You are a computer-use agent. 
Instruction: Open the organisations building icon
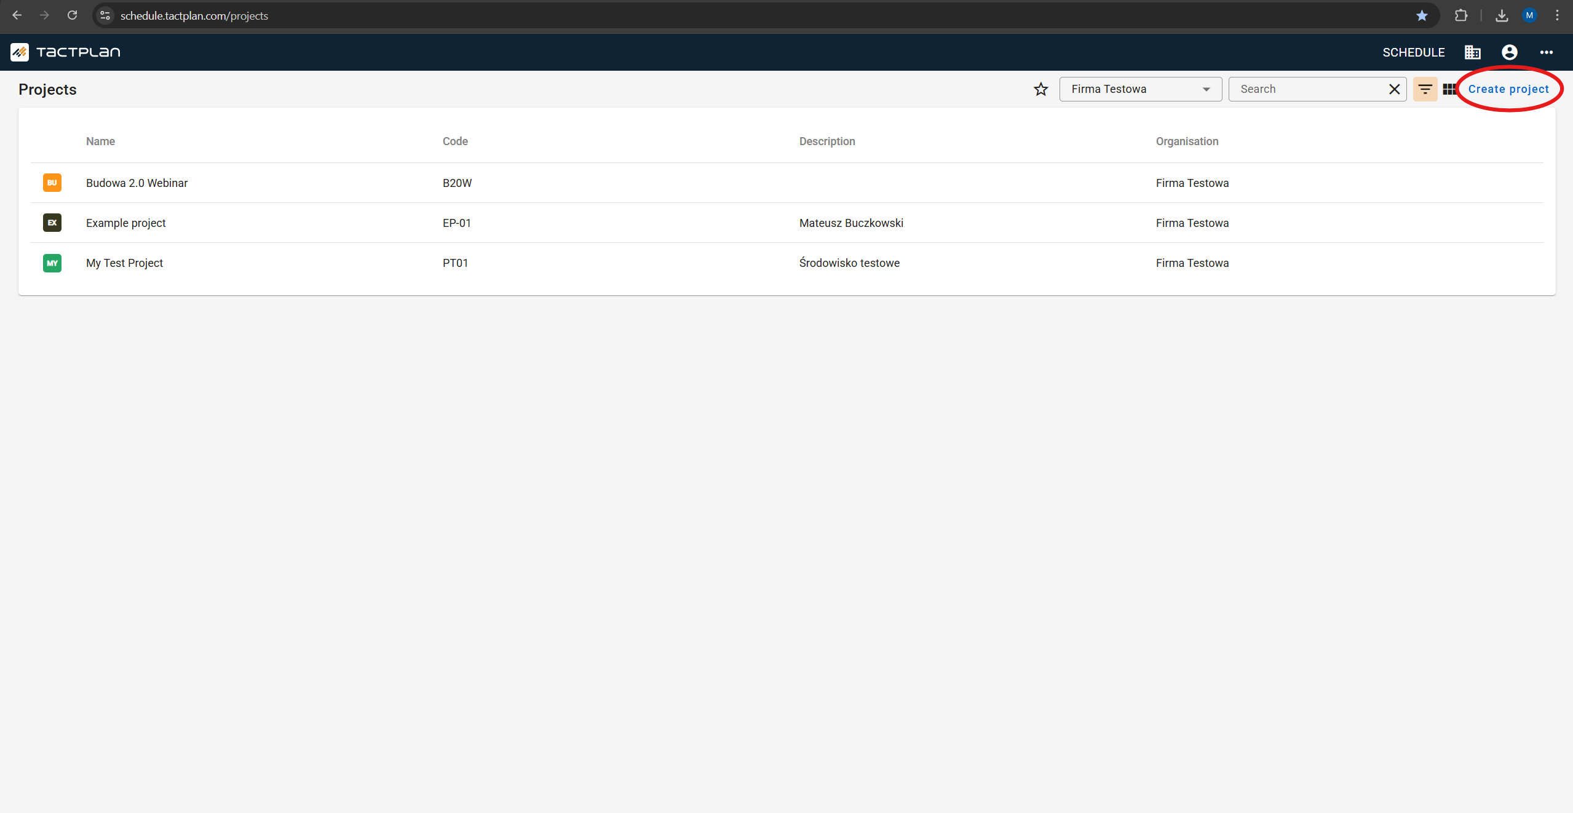click(x=1473, y=52)
